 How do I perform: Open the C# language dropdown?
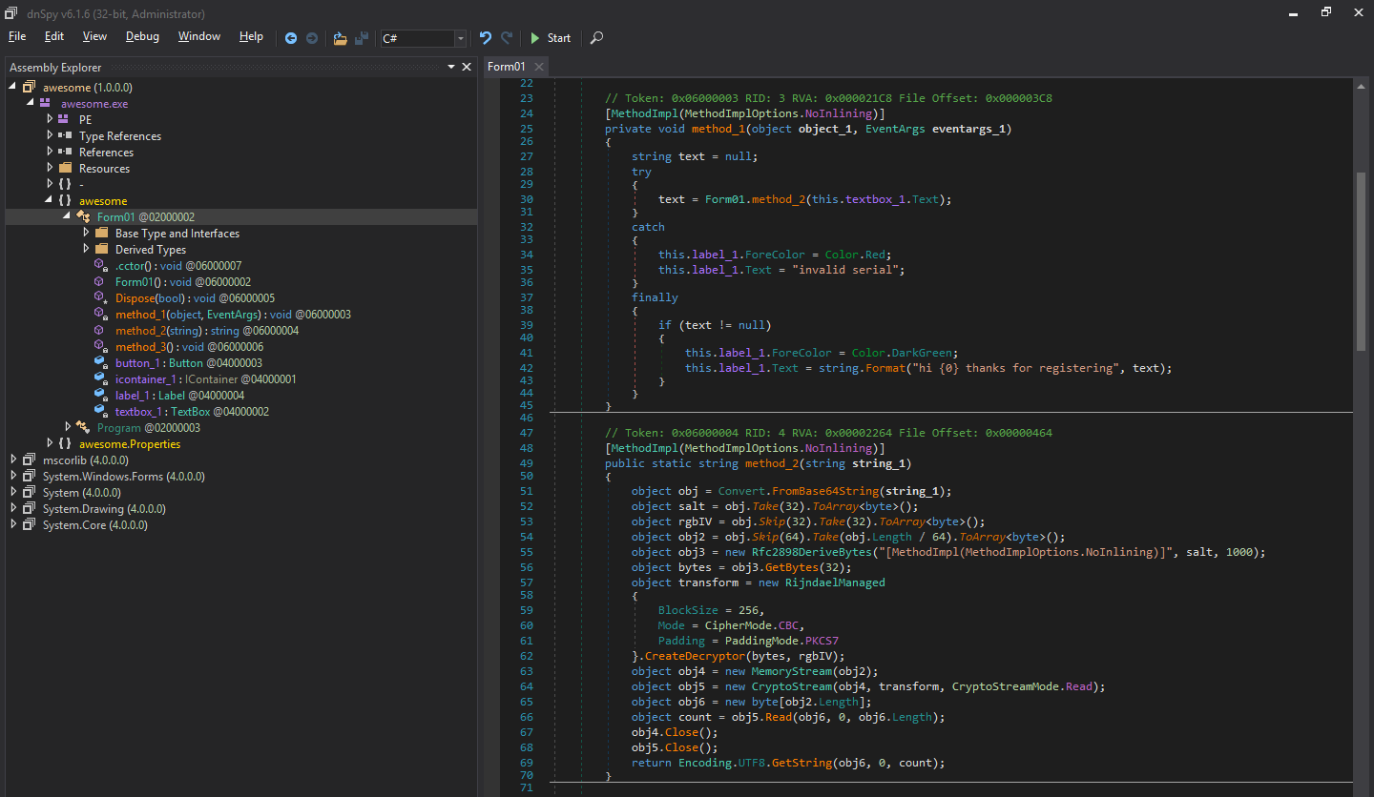[x=461, y=38]
